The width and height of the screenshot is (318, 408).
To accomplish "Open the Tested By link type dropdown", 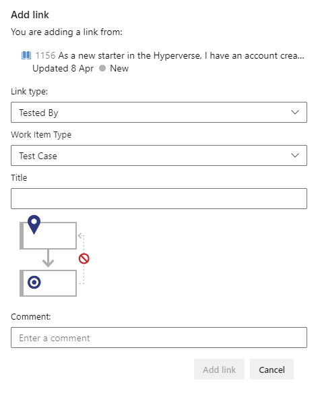I will tap(159, 112).
